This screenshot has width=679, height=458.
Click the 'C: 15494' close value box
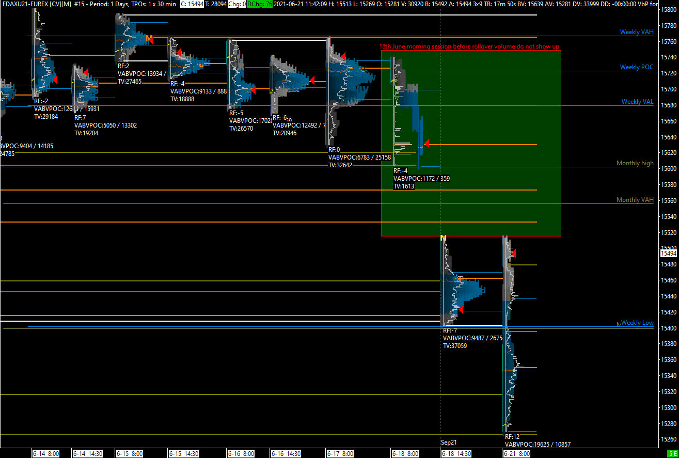click(x=193, y=4)
